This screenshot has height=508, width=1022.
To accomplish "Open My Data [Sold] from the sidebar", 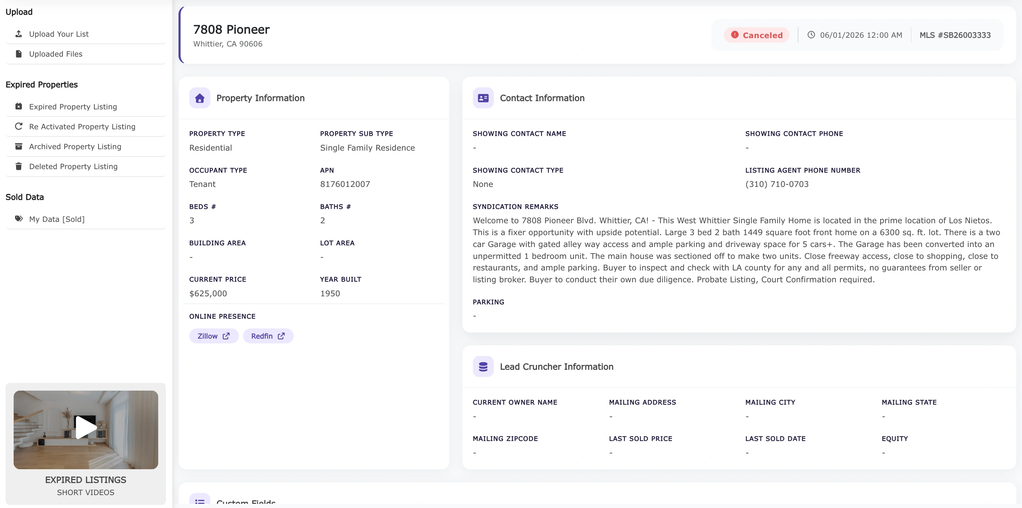I will (57, 219).
